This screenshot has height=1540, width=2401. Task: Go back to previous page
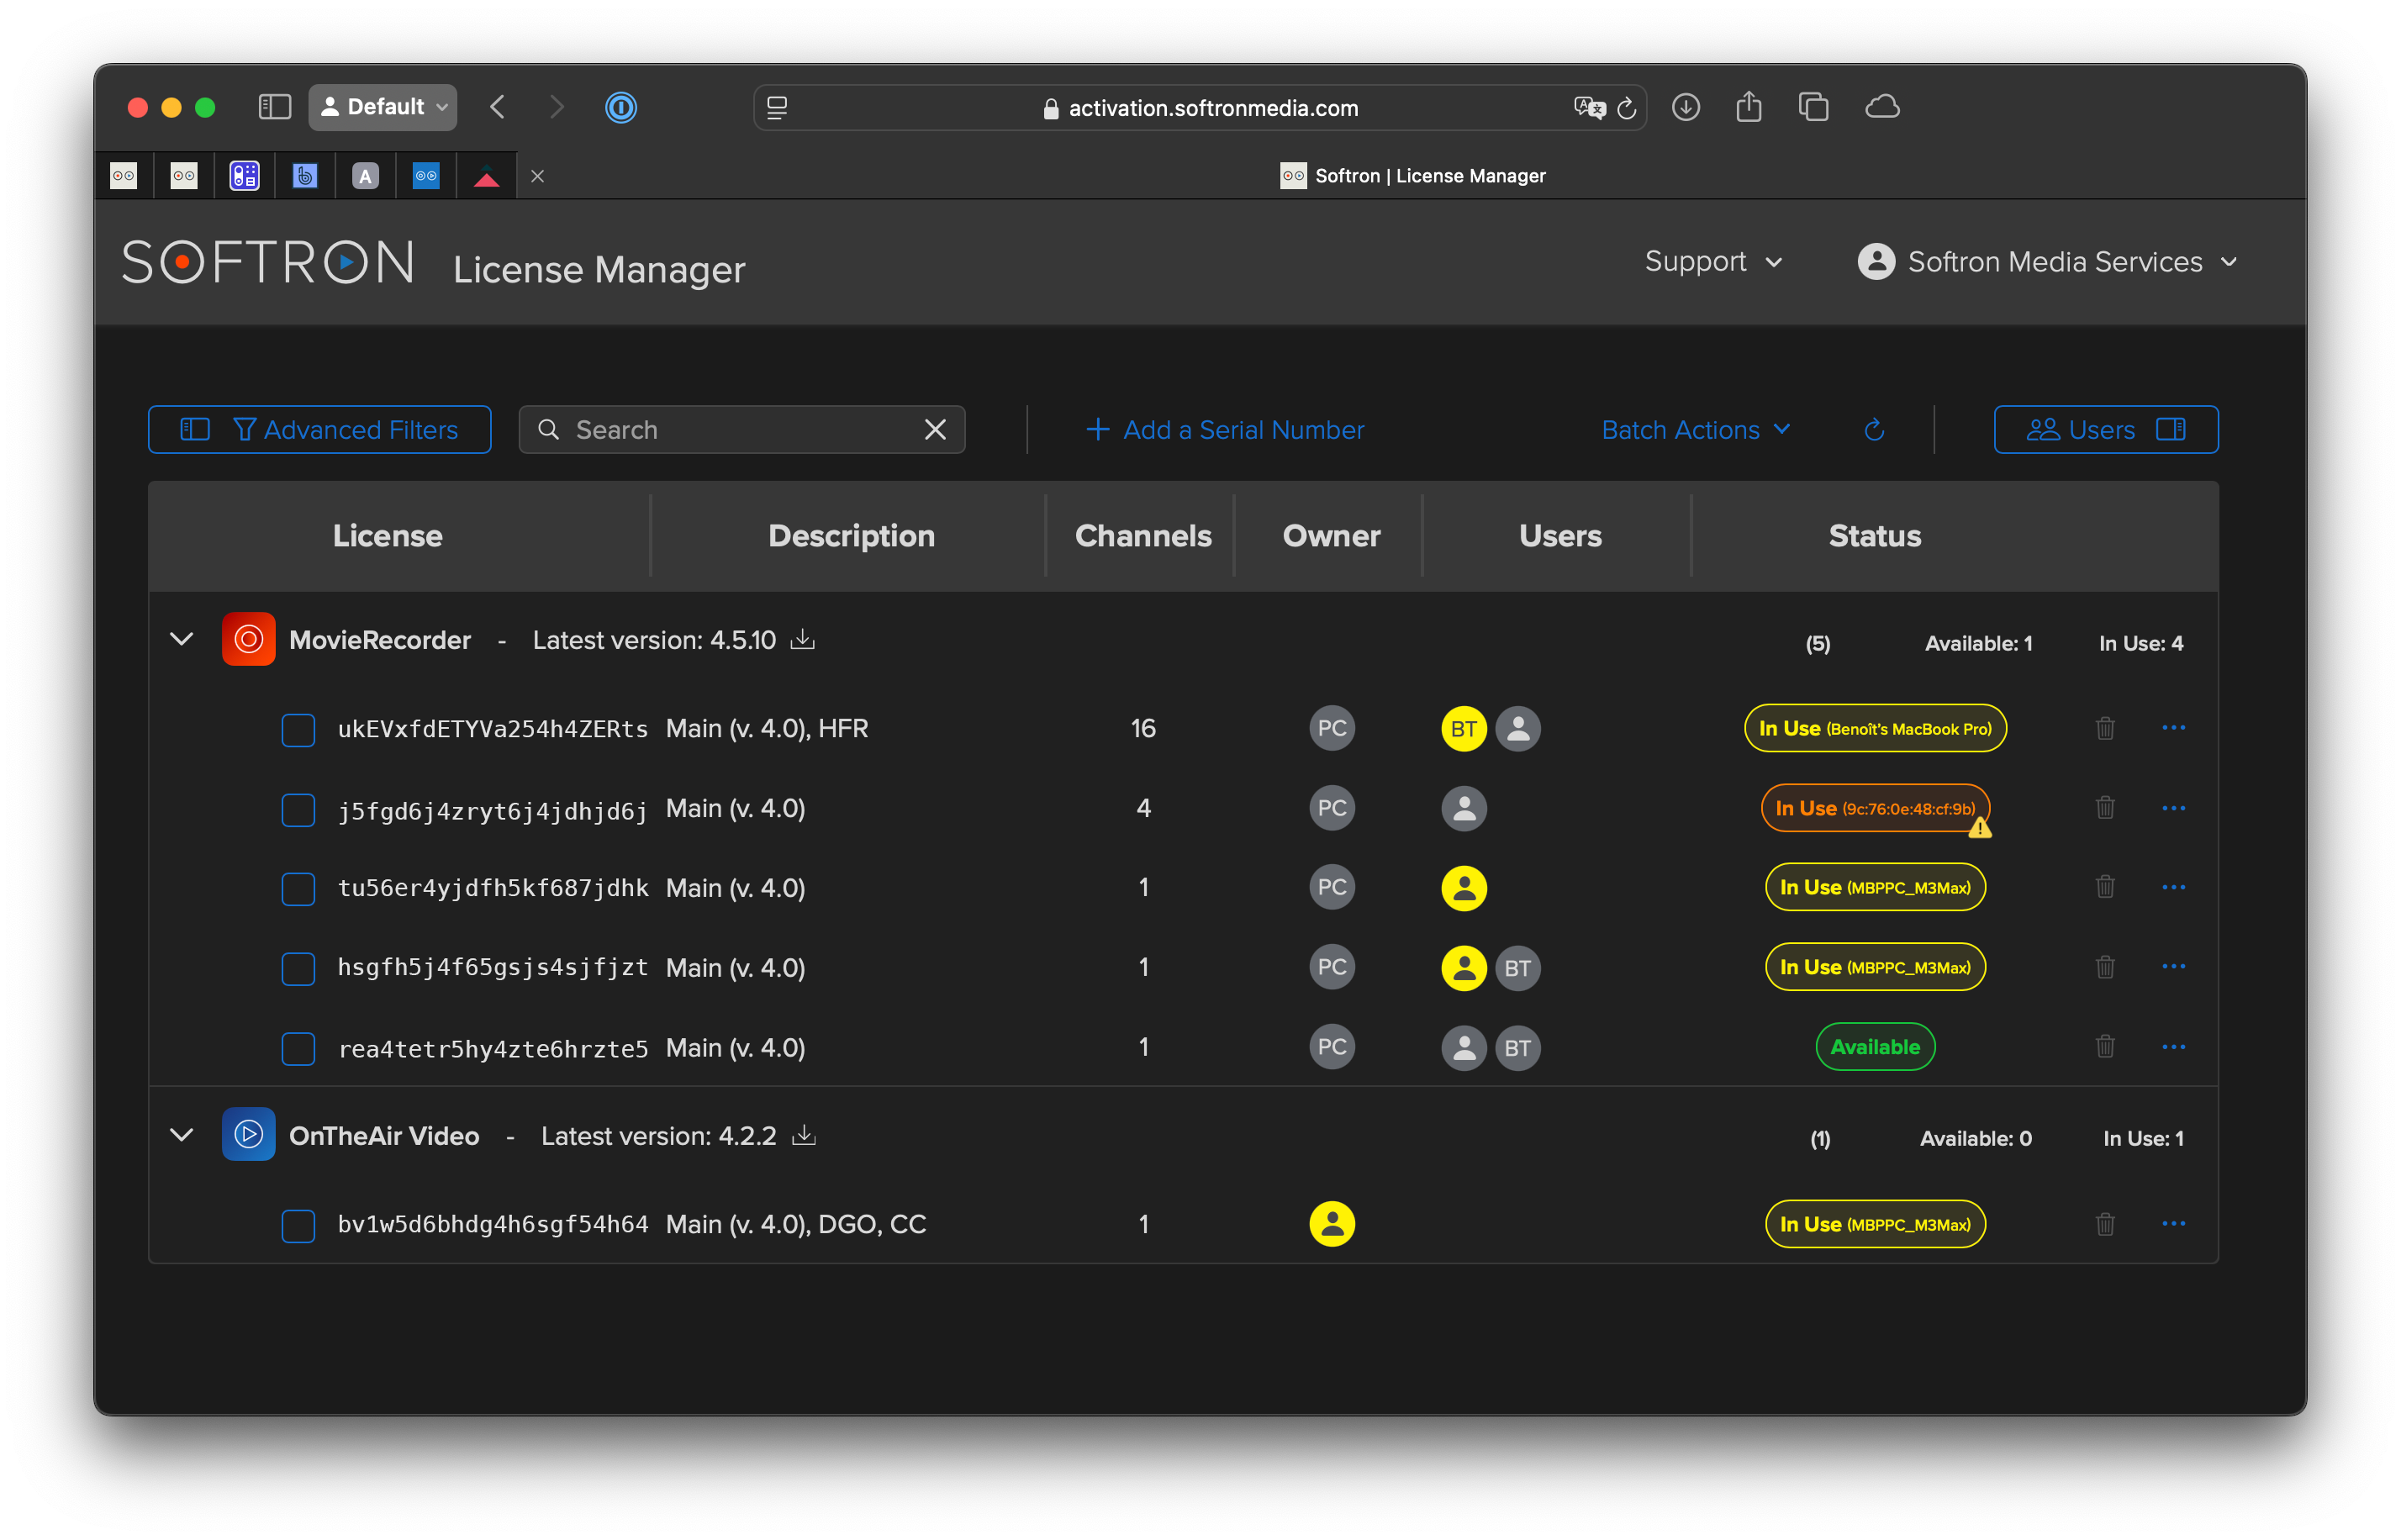tap(497, 107)
